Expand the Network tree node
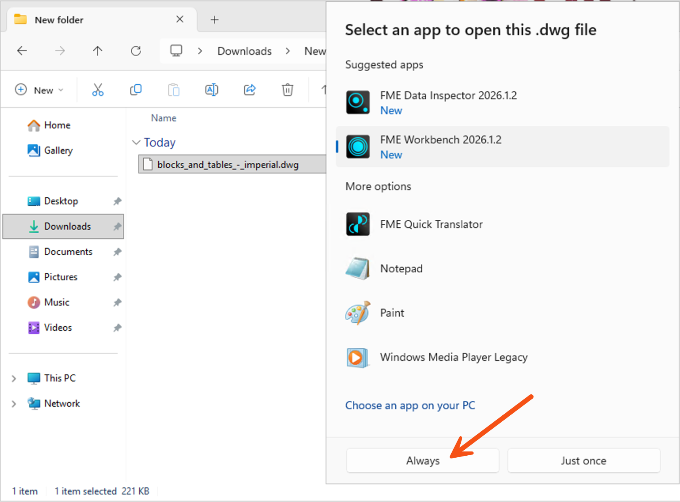Viewport: 680px width, 502px height. [x=14, y=404]
